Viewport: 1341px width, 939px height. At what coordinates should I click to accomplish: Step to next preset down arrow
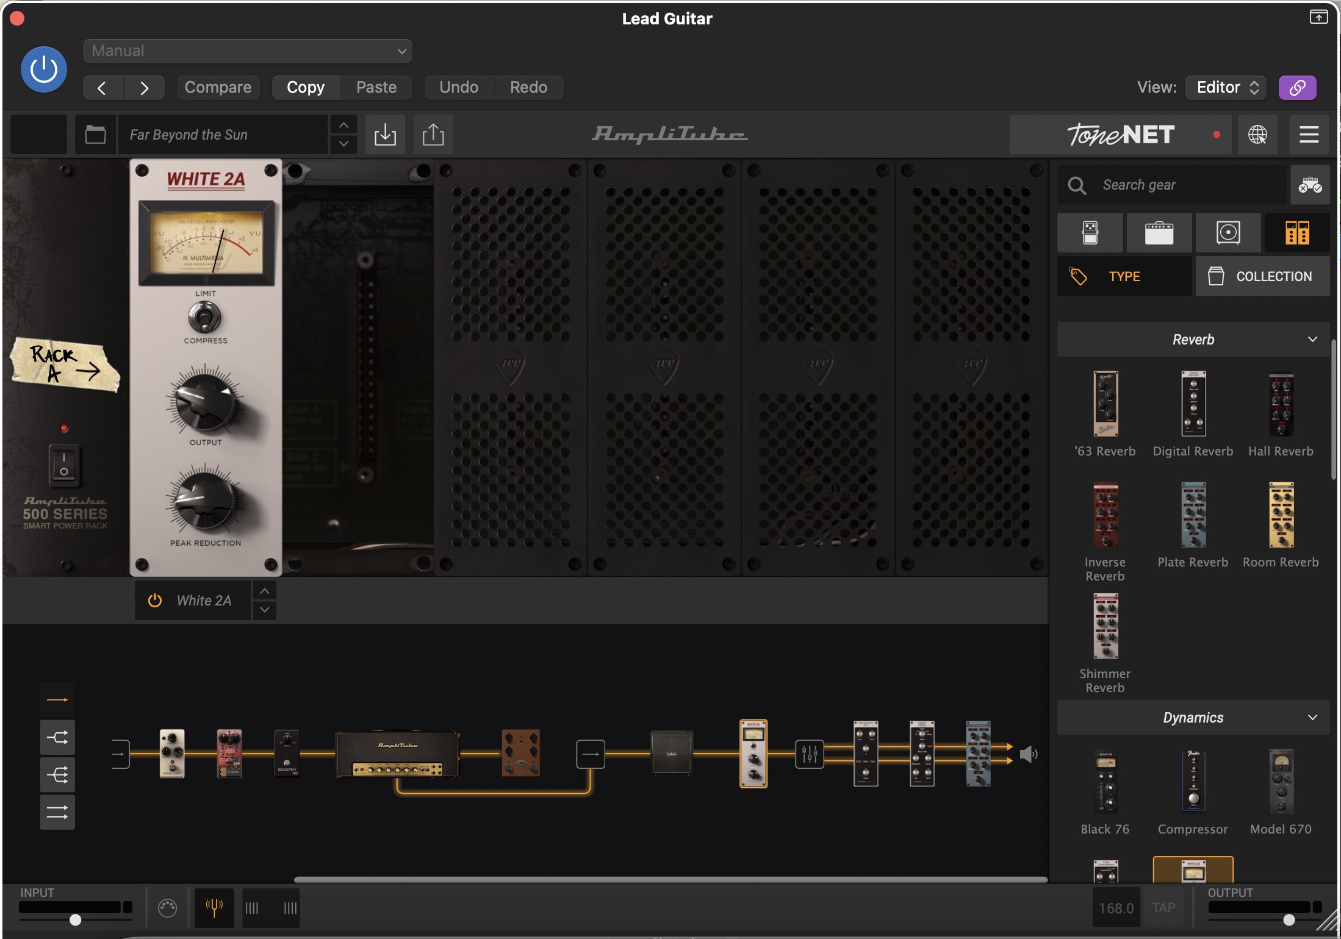[343, 144]
